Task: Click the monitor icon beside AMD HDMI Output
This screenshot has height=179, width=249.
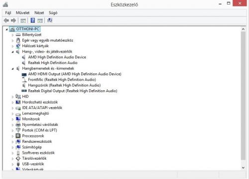Action: pyautogui.click(x=24, y=74)
